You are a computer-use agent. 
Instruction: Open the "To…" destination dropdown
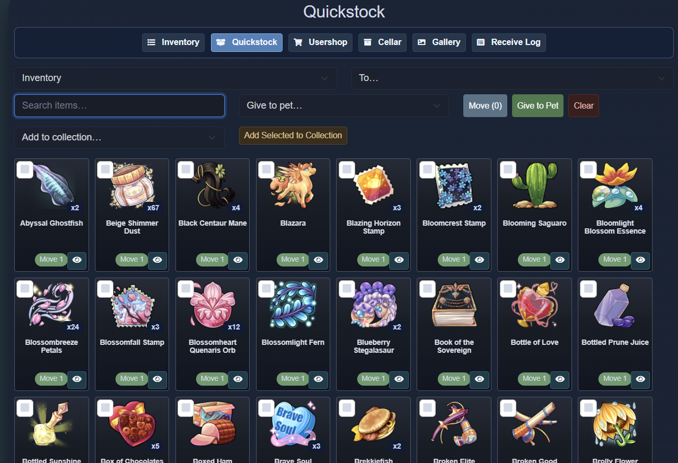(512, 78)
